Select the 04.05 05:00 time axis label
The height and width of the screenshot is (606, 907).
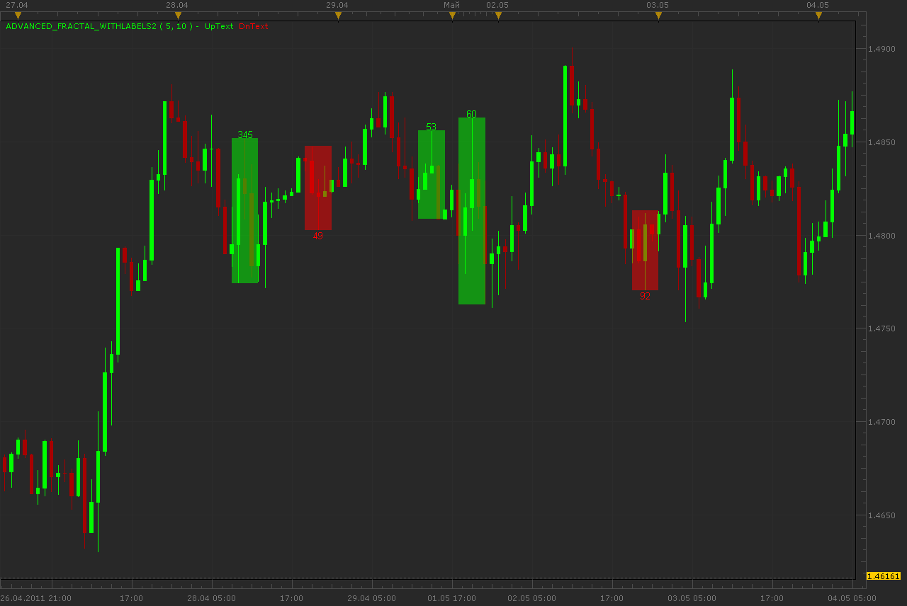pyautogui.click(x=852, y=598)
